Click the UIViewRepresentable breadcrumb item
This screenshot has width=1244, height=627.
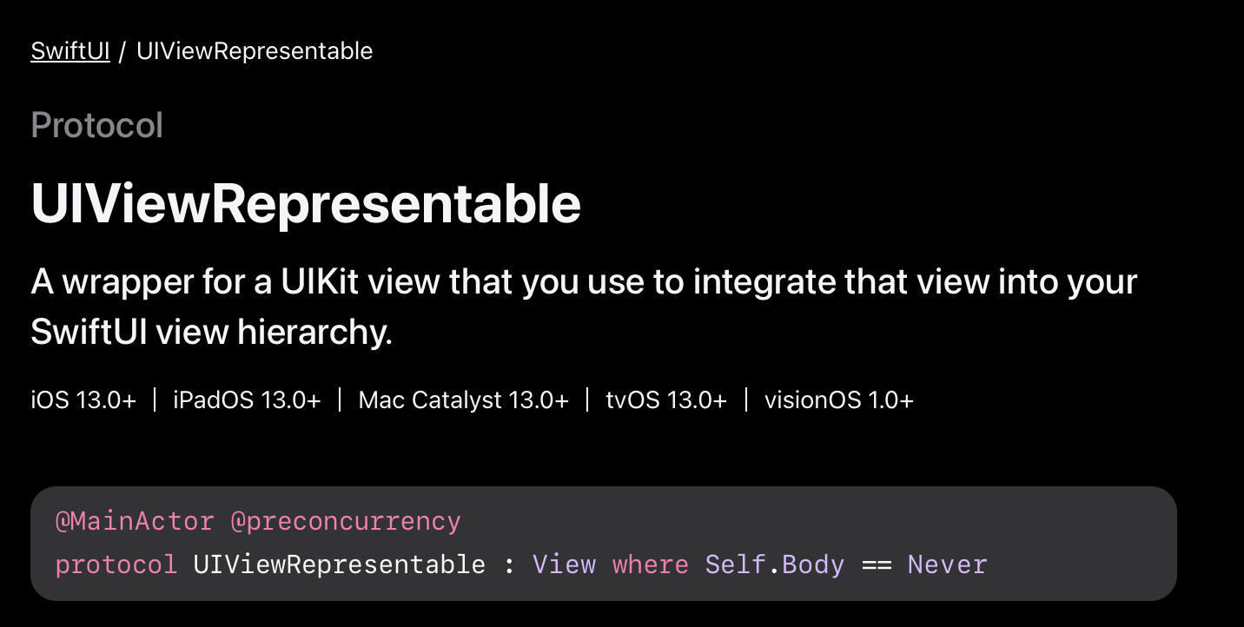(x=255, y=51)
